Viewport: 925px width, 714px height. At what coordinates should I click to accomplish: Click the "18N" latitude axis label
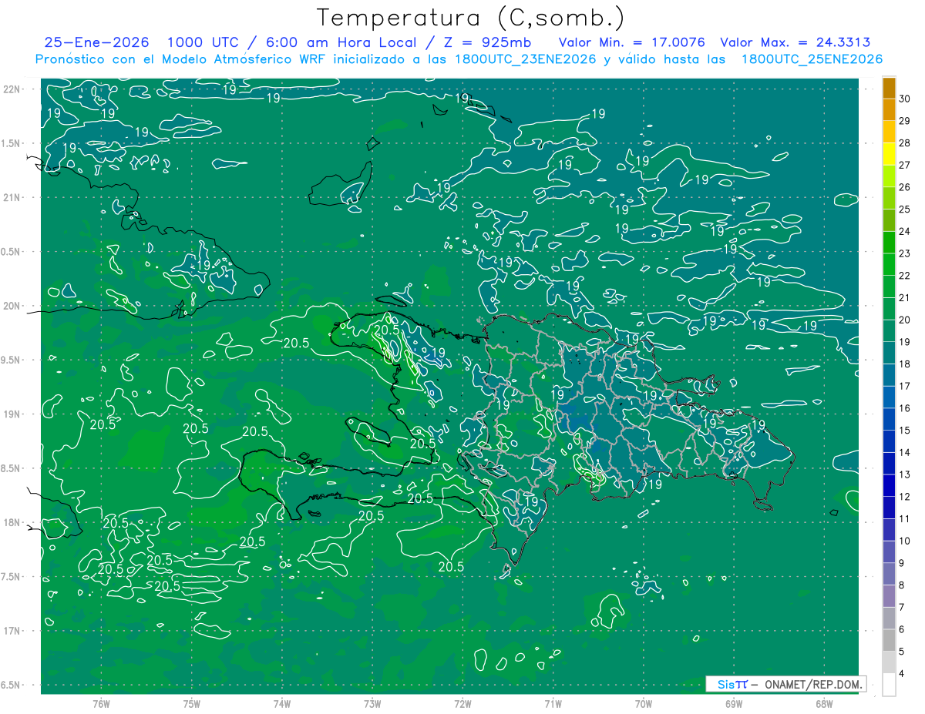tap(12, 523)
